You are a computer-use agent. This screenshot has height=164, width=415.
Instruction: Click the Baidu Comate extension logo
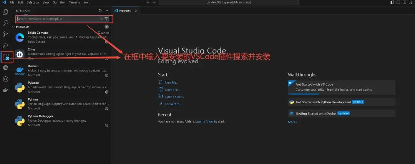20,37
